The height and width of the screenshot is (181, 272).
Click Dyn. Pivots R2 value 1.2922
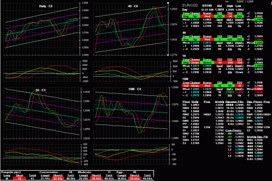259,105
